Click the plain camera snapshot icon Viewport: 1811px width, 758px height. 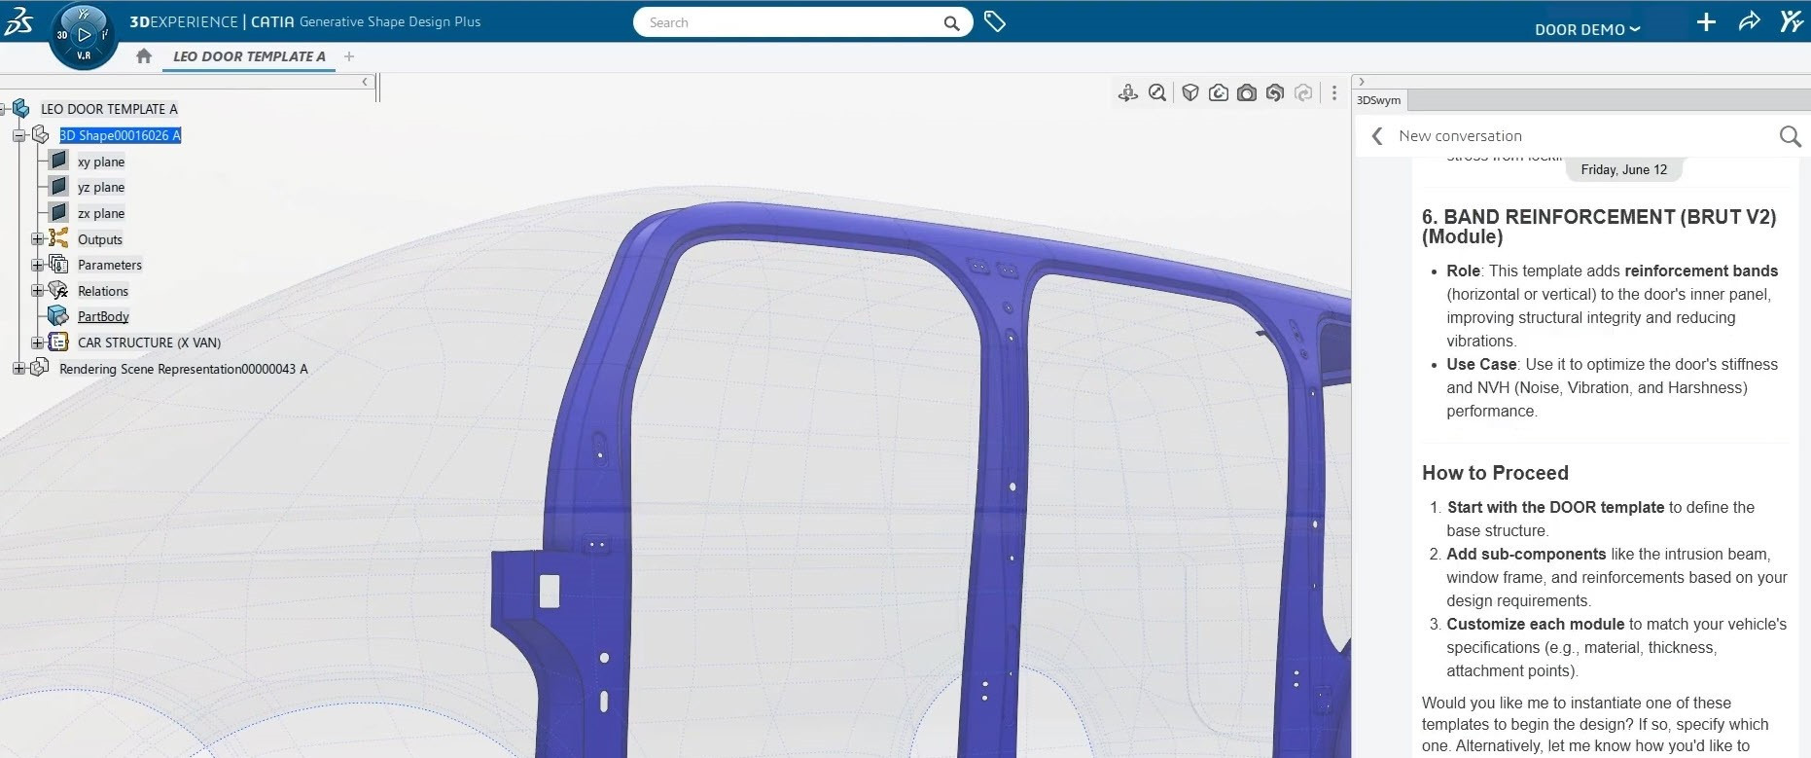tap(1247, 92)
